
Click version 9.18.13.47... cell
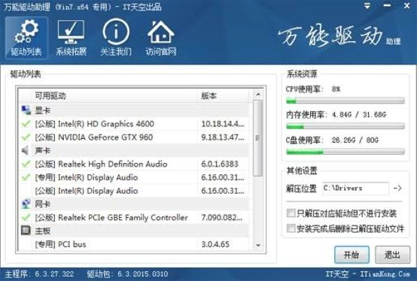click(222, 137)
